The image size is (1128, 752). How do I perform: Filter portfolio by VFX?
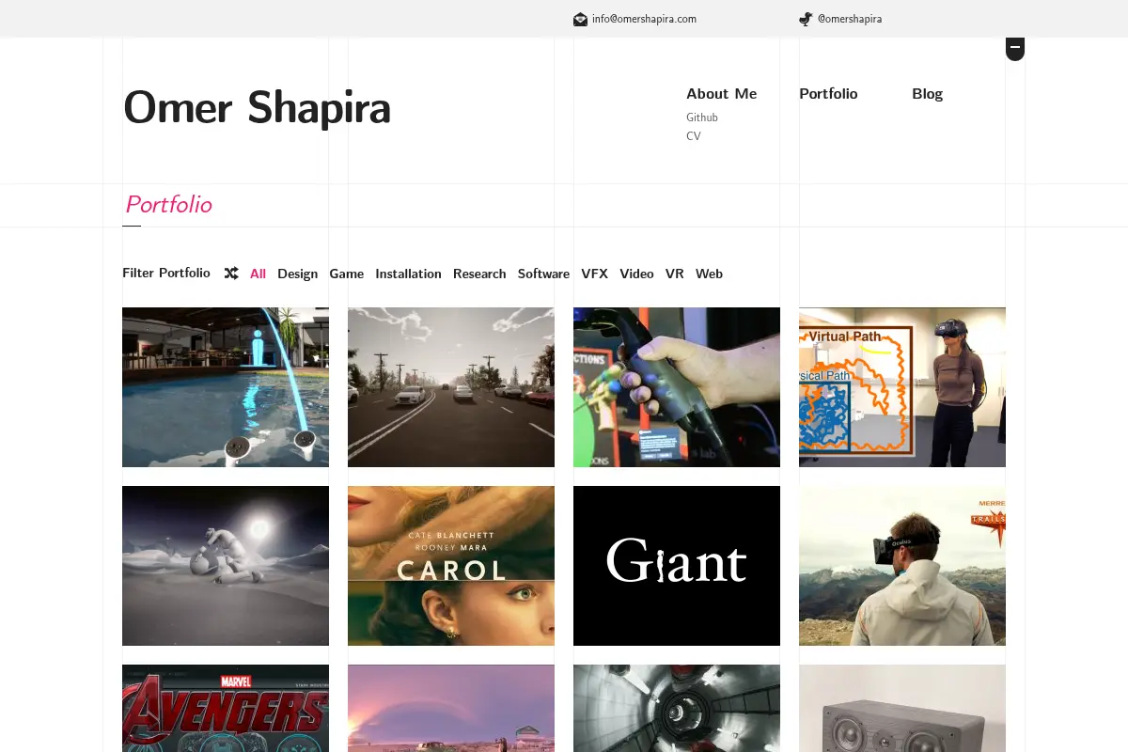coord(594,274)
